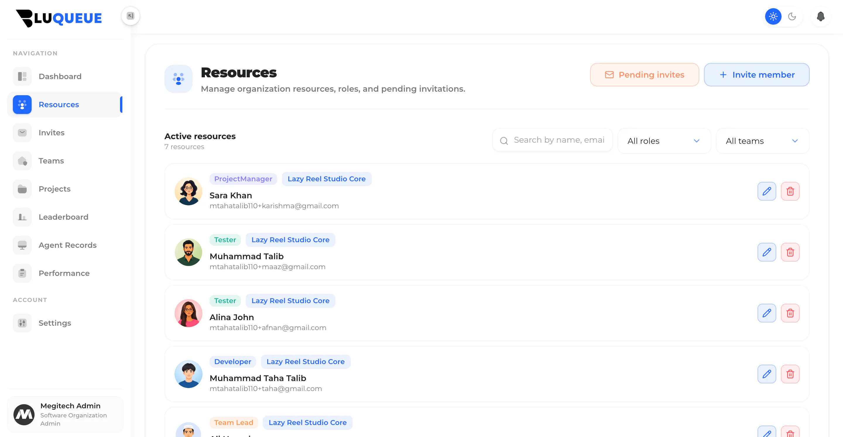Delete Sara Khan's resource
The width and height of the screenshot is (843, 437).
point(790,191)
